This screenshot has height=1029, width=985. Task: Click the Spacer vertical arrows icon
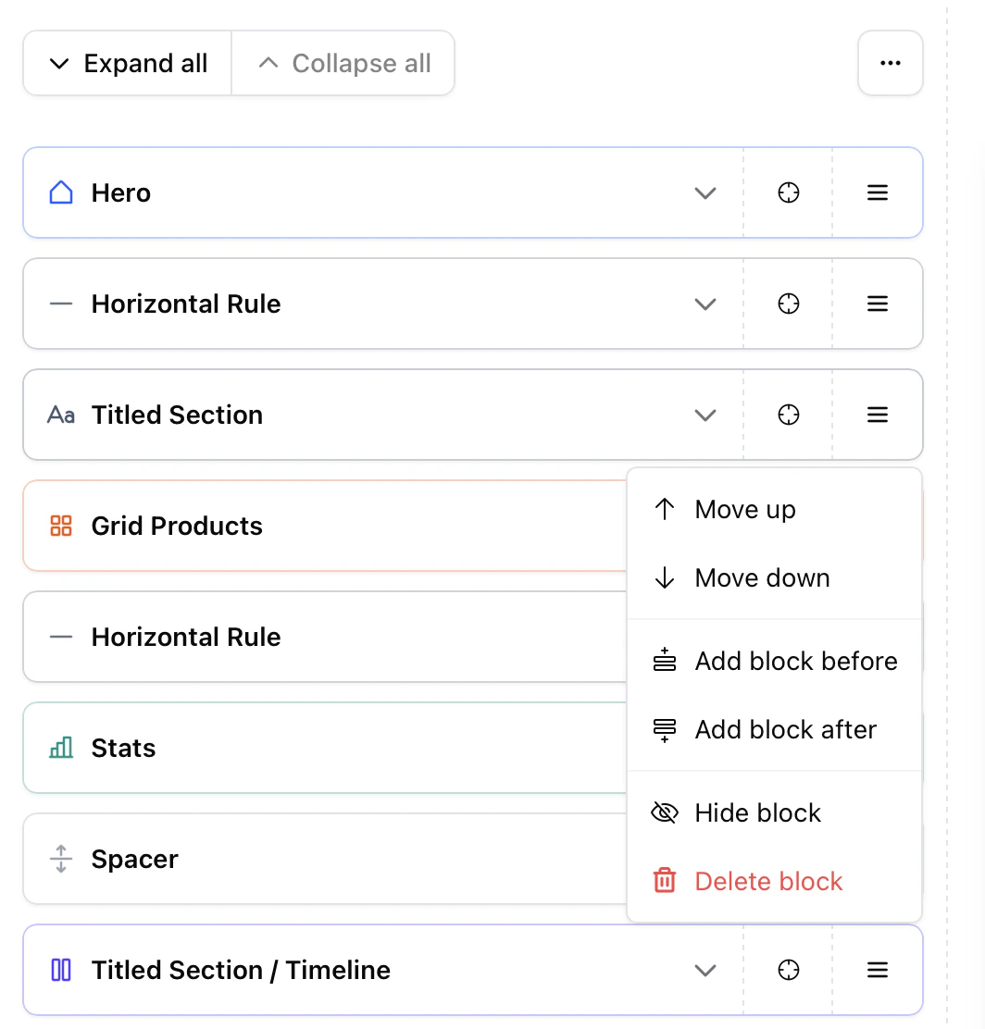pos(60,859)
